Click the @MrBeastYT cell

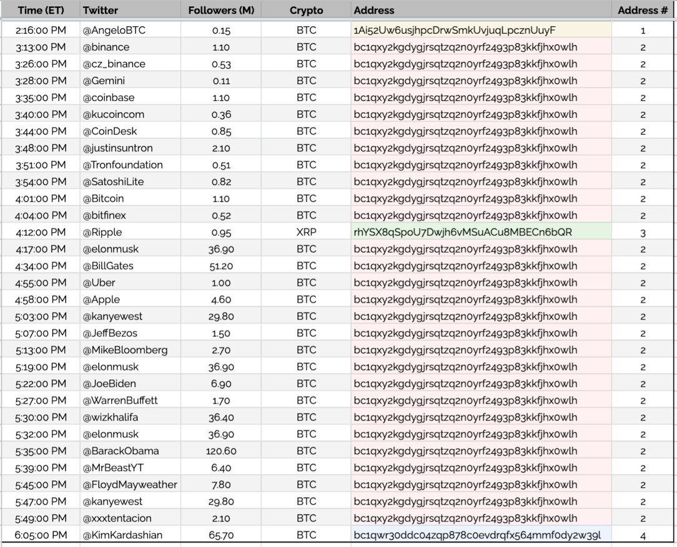point(130,467)
